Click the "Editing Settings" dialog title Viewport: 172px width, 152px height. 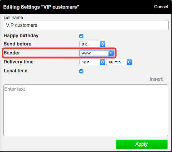(41, 7)
